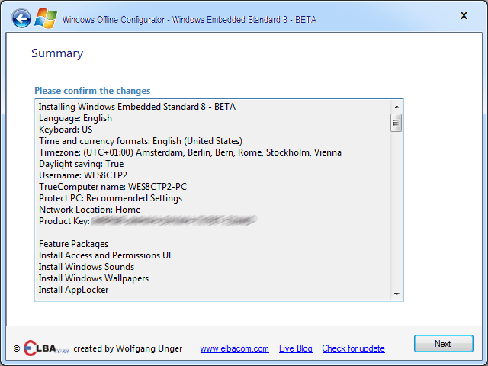Image resolution: width=488 pixels, height=366 pixels.
Task: Click the 'Install AppLocker' line
Action: [x=73, y=290]
